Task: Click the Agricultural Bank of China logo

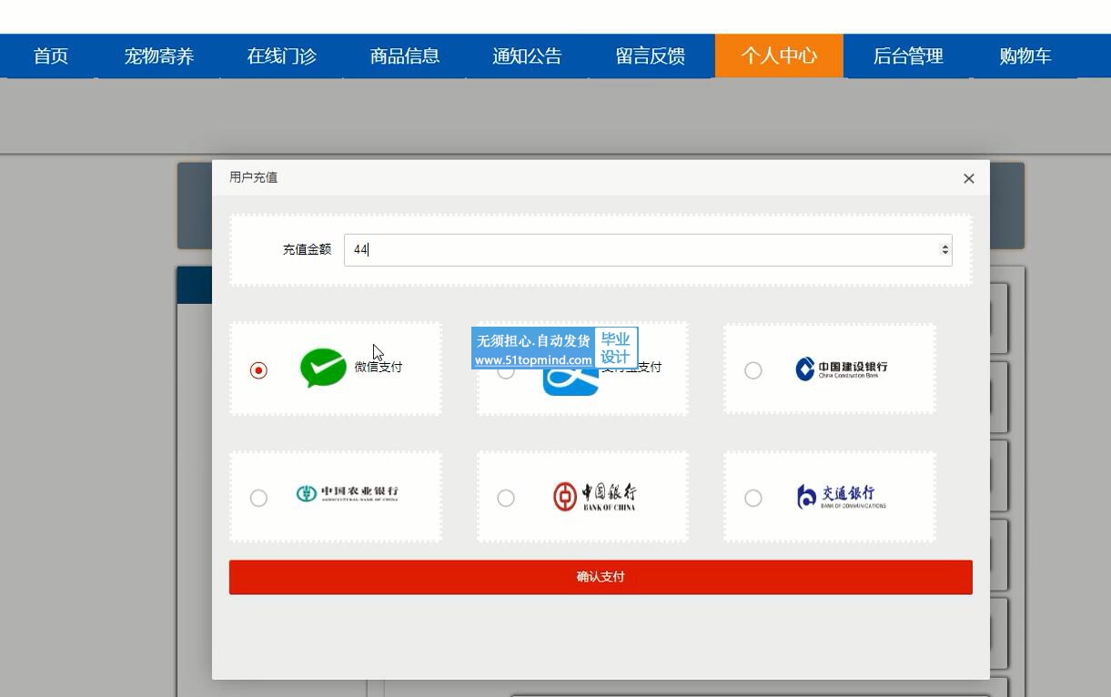Action: tap(347, 493)
